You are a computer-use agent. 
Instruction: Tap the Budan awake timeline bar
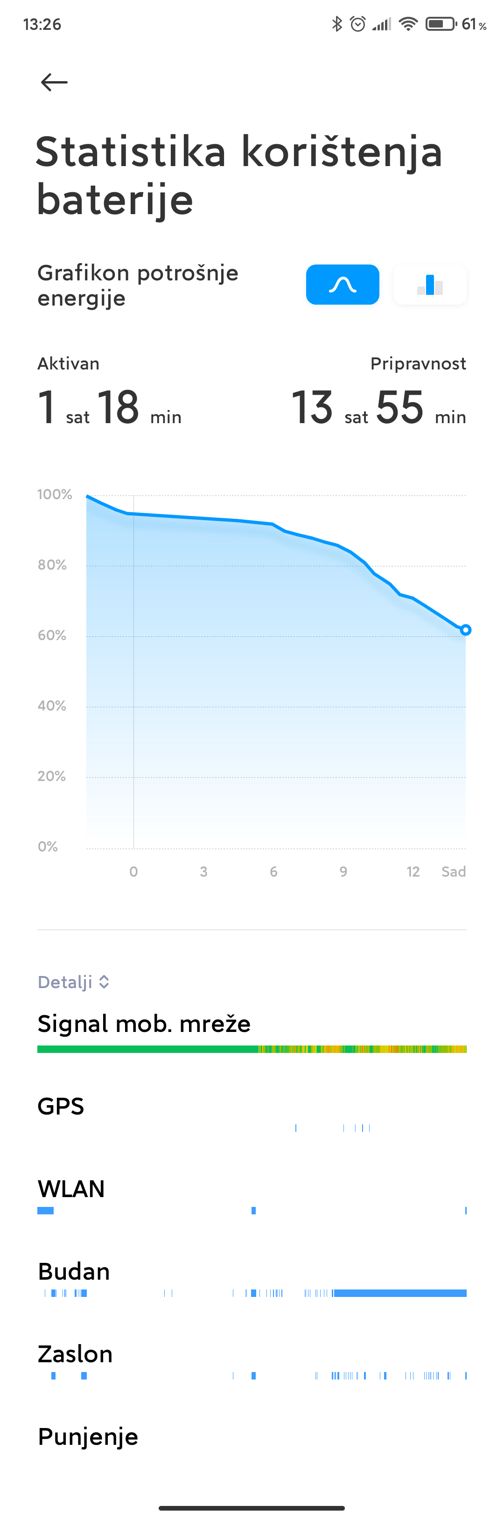click(x=252, y=1293)
